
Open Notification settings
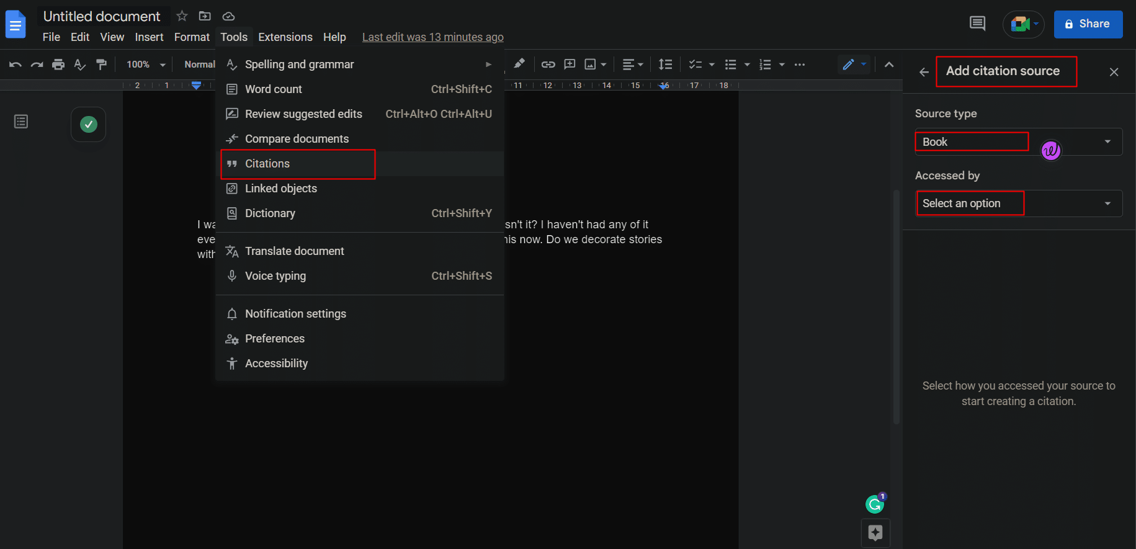tap(360, 314)
